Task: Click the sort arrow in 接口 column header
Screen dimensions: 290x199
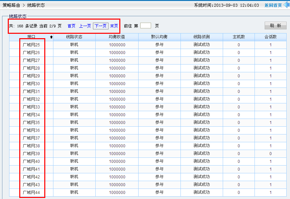Action: tap(51, 37)
